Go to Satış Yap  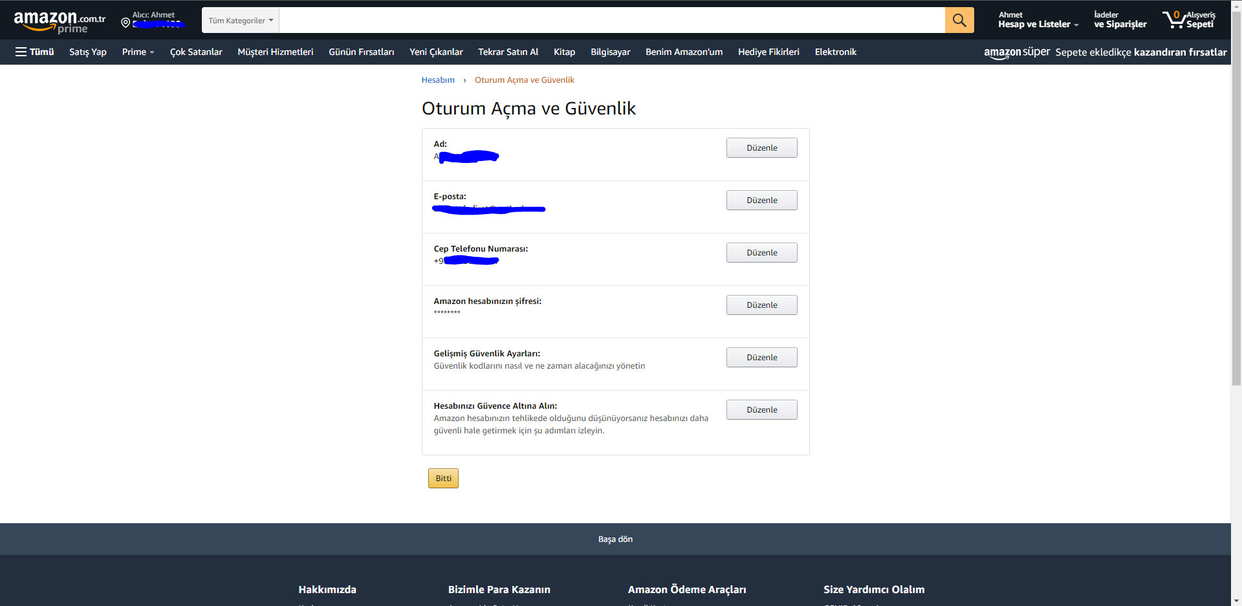[x=88, y=52]
